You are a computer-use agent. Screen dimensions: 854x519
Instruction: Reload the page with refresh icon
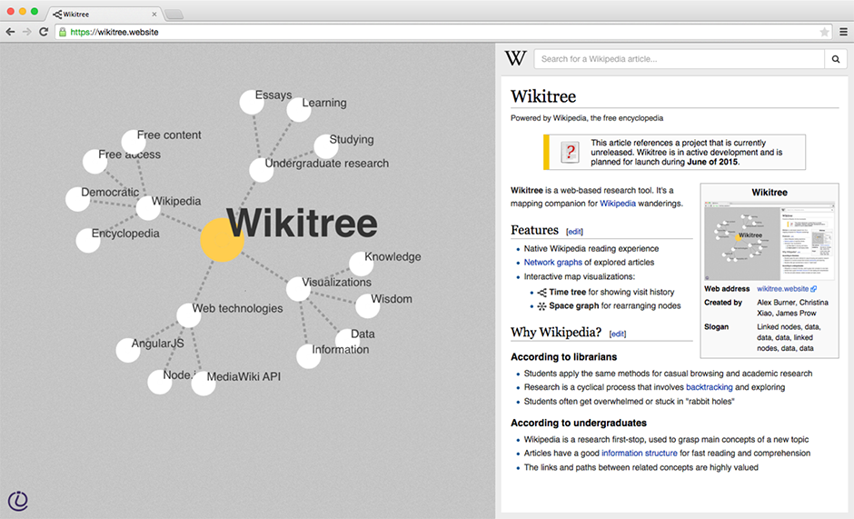tap(44, 32)
